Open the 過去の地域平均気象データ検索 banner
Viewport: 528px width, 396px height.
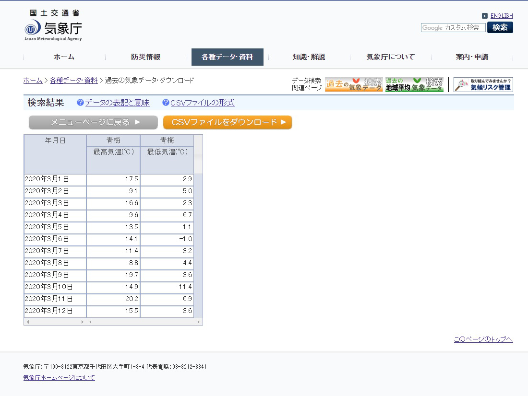coord(414,84)
